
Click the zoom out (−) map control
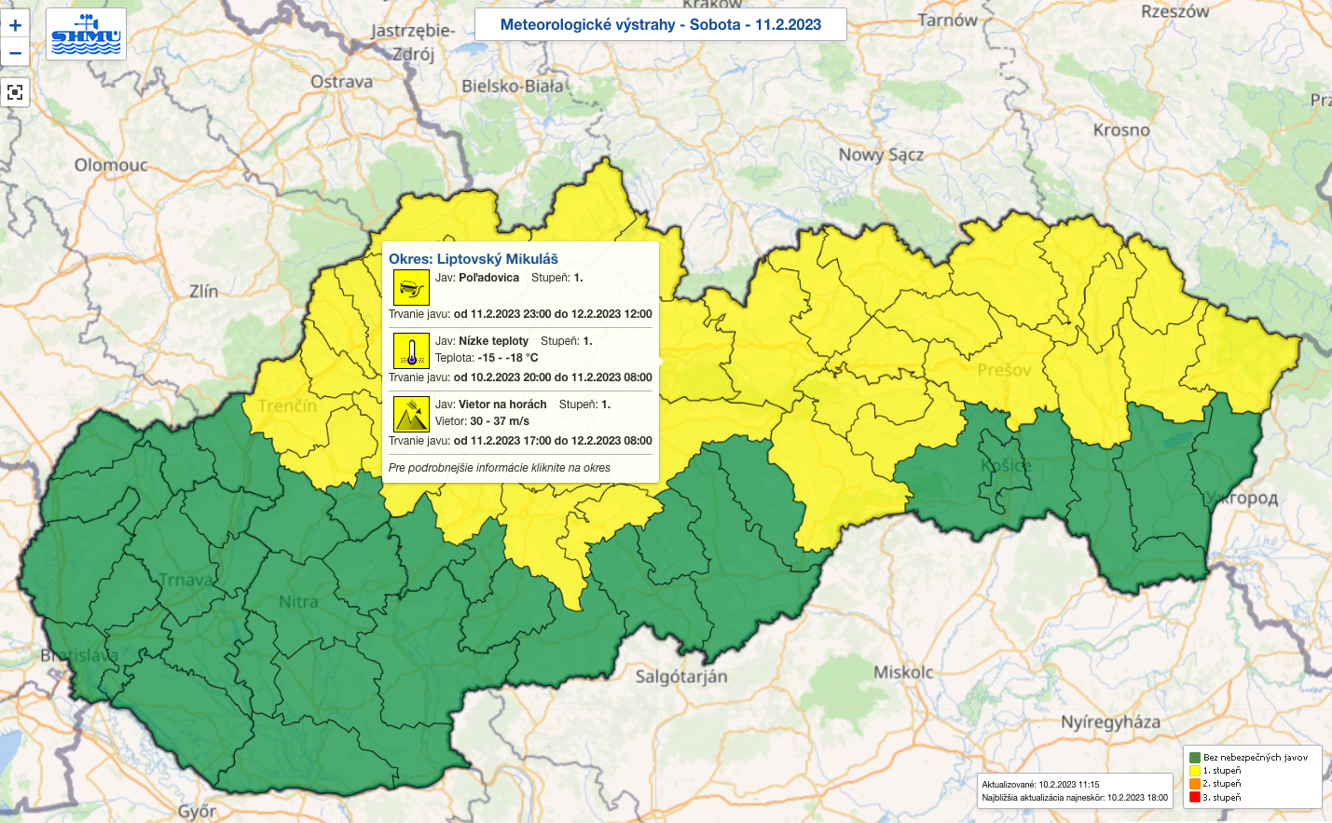[14, 54]
